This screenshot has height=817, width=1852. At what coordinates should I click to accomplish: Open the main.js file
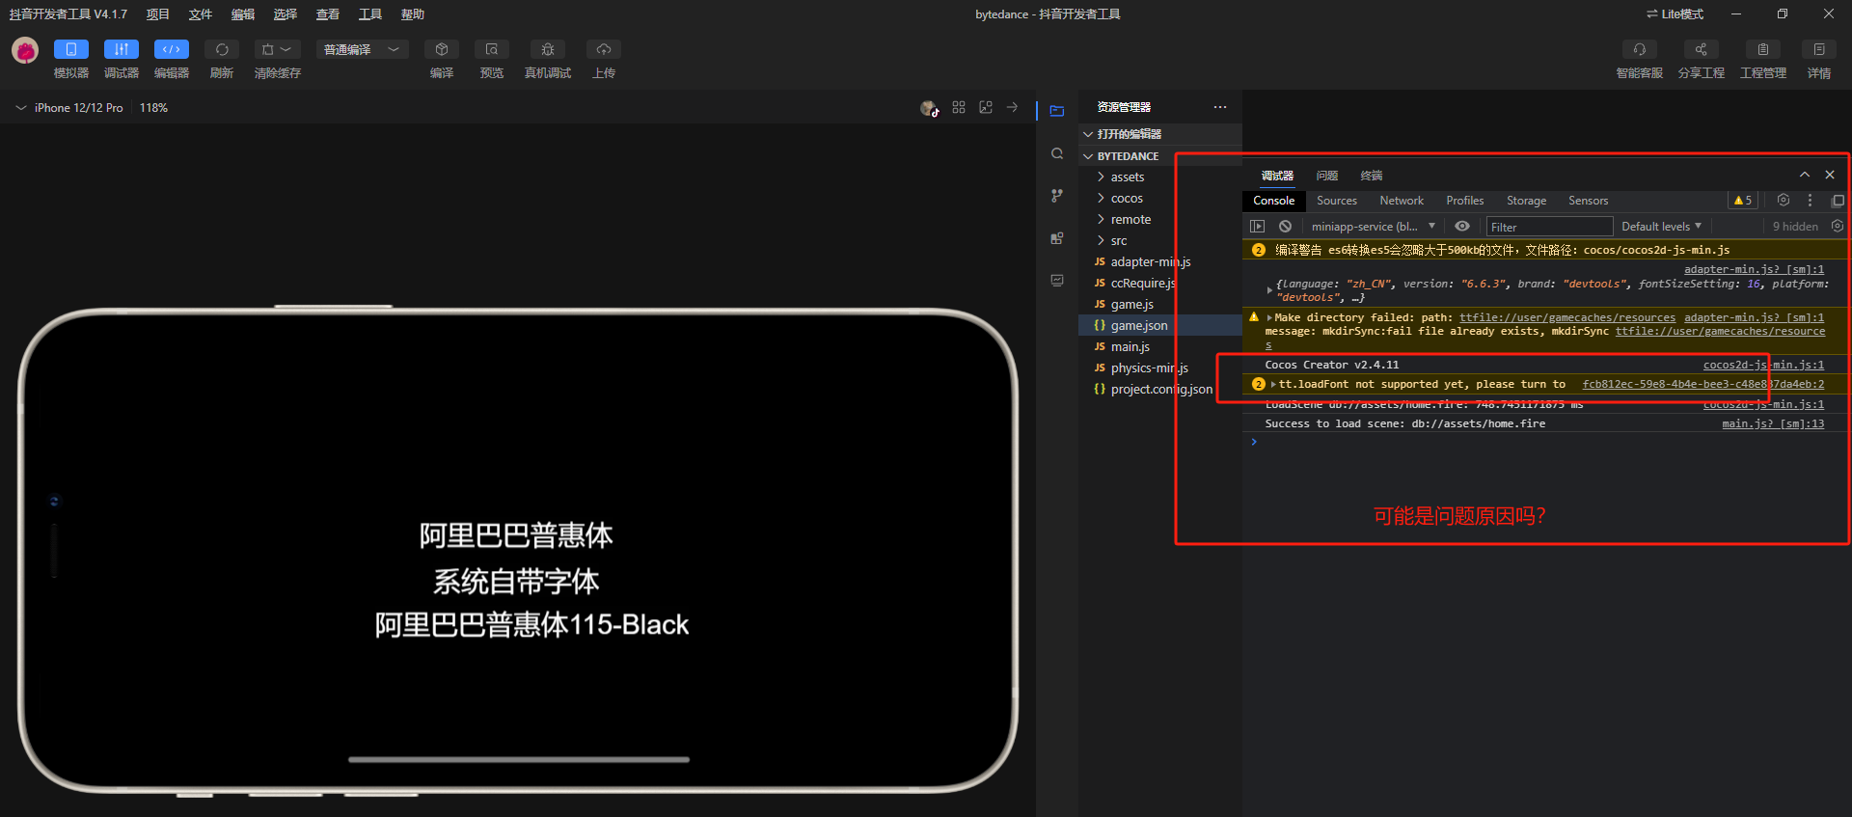1160,347
